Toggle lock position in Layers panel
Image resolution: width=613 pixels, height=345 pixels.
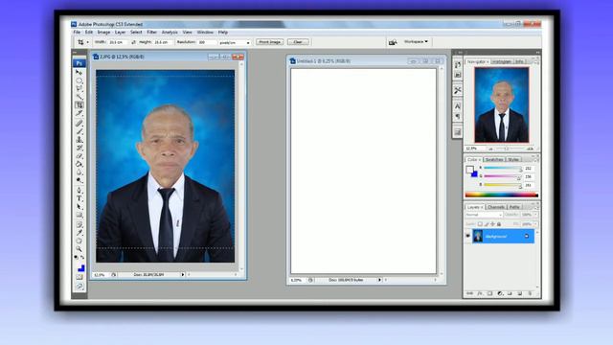point(492,224)
